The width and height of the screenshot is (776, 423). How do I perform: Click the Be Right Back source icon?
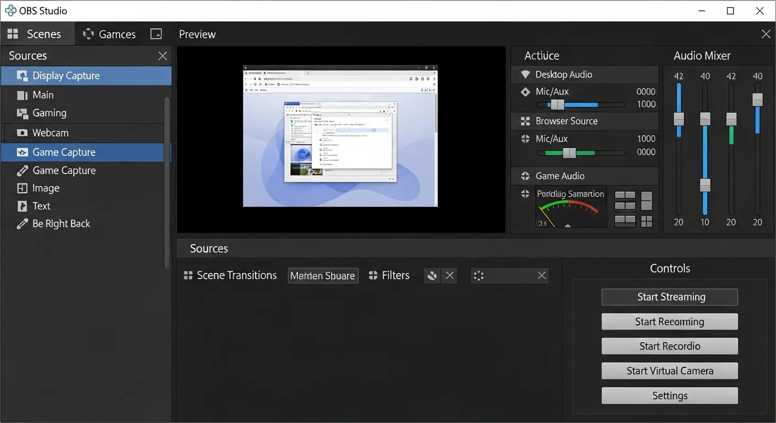tap(22, 224)
